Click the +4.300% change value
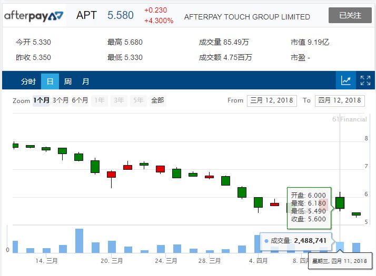The image size is (376, 276). pyautogui.click(x=159, y=21)
